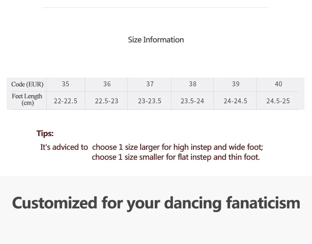Choose the 23.5-24 feet length cell

(192, 101)
